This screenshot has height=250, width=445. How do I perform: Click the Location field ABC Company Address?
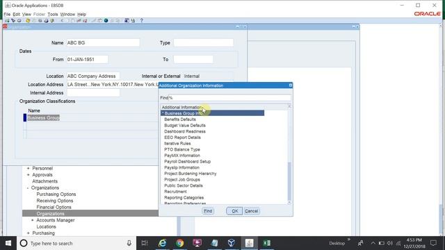[92, 76]
